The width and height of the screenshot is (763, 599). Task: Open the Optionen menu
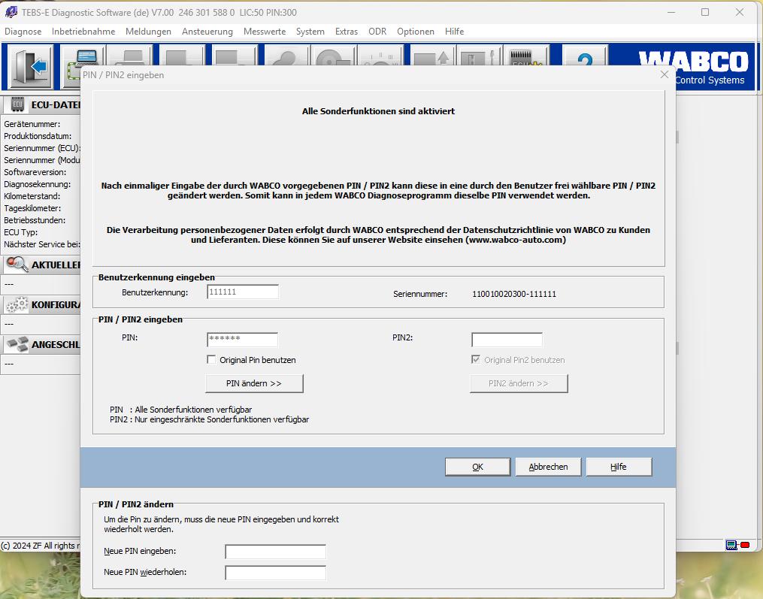tap(415, 32)
